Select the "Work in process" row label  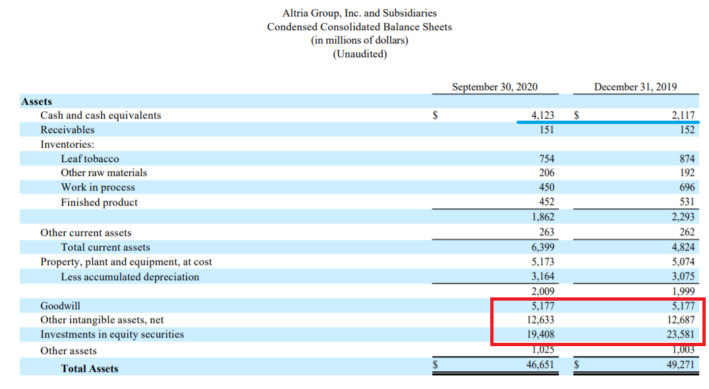coord(98,187)
